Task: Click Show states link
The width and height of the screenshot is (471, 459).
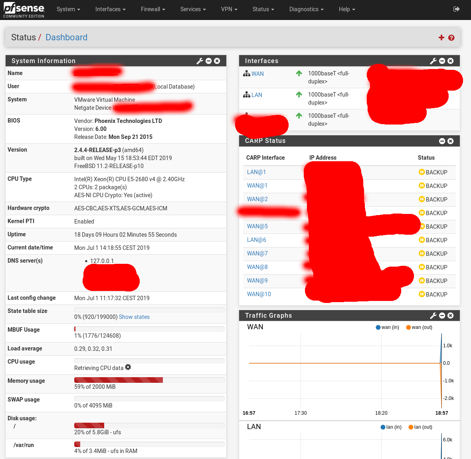Action: 134,317
